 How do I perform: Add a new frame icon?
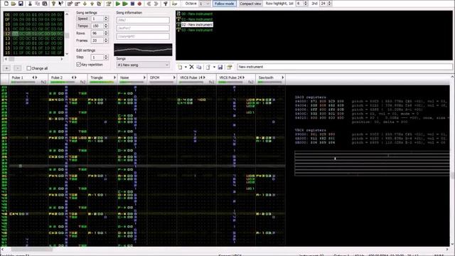pyautogui.click(x=70, y=4)
